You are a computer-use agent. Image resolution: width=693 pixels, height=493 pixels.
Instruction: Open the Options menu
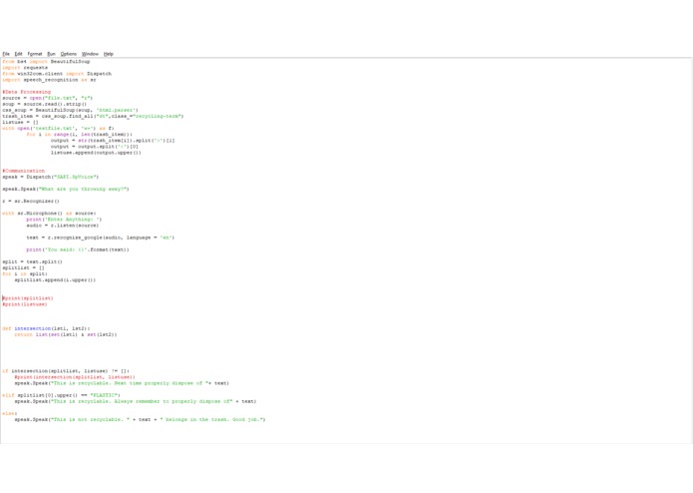click(69, 54)
